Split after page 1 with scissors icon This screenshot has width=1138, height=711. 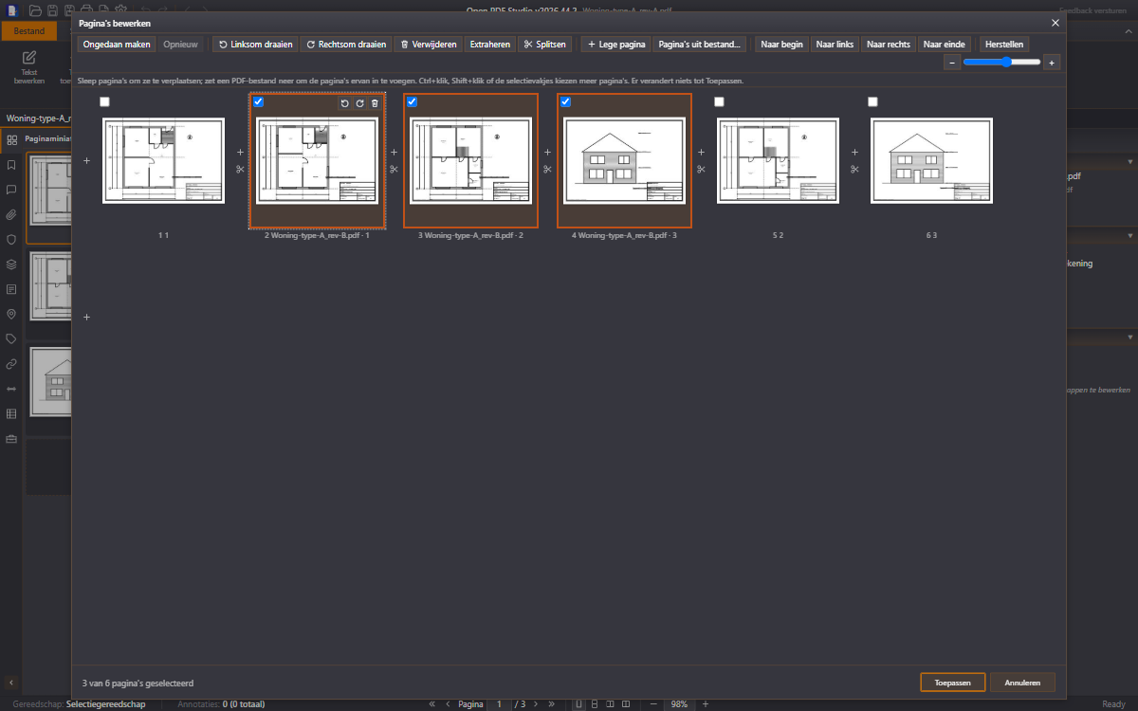pos(240,170)
